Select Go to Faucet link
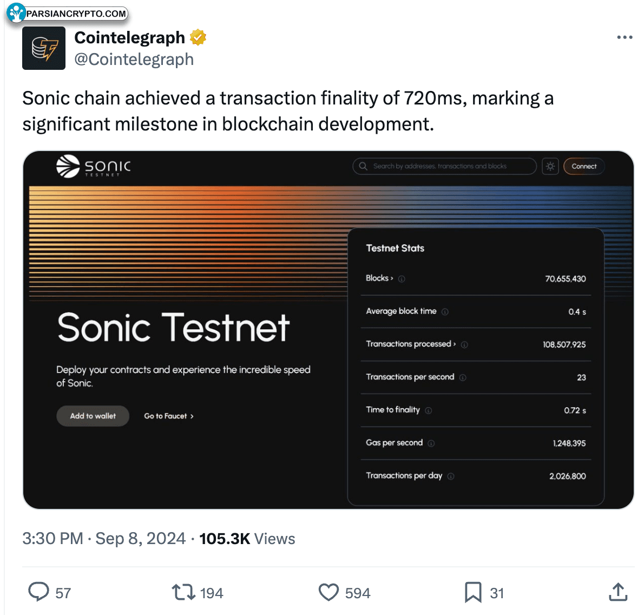Viewport: 644px width, 615px height. pyautogui.click(x=169, y=416)
